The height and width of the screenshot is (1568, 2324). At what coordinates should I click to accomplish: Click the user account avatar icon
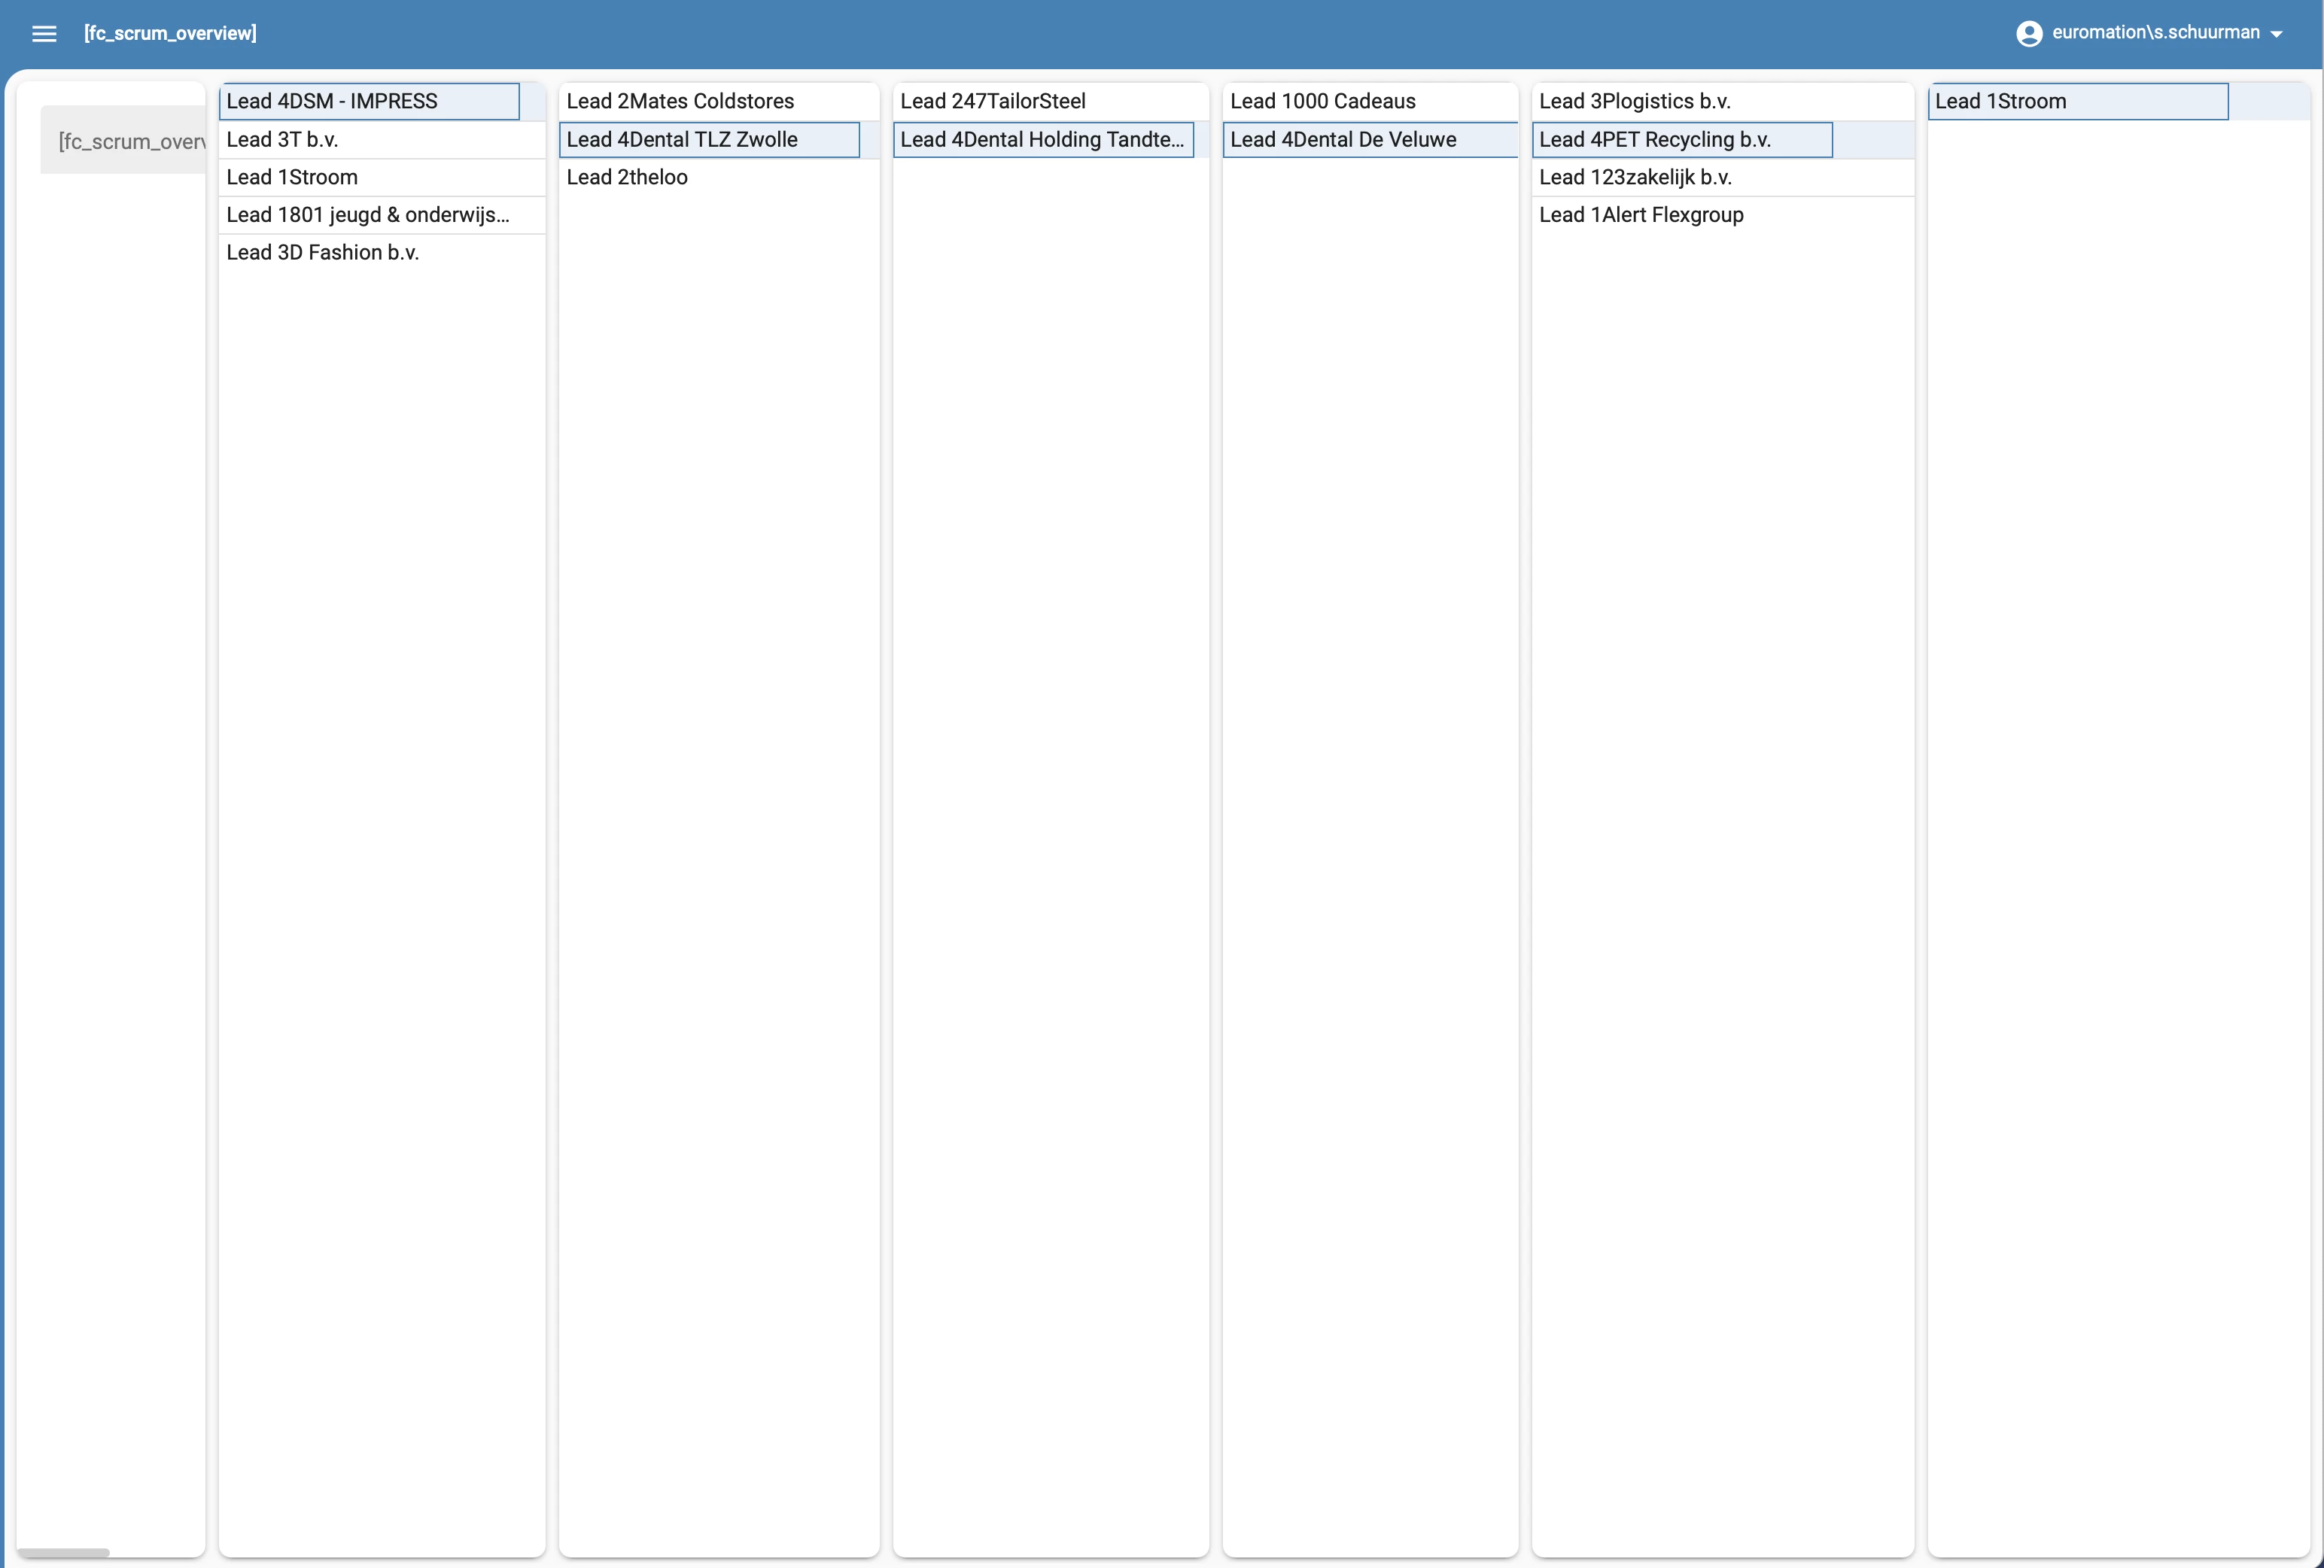(x=2028, y=33)
